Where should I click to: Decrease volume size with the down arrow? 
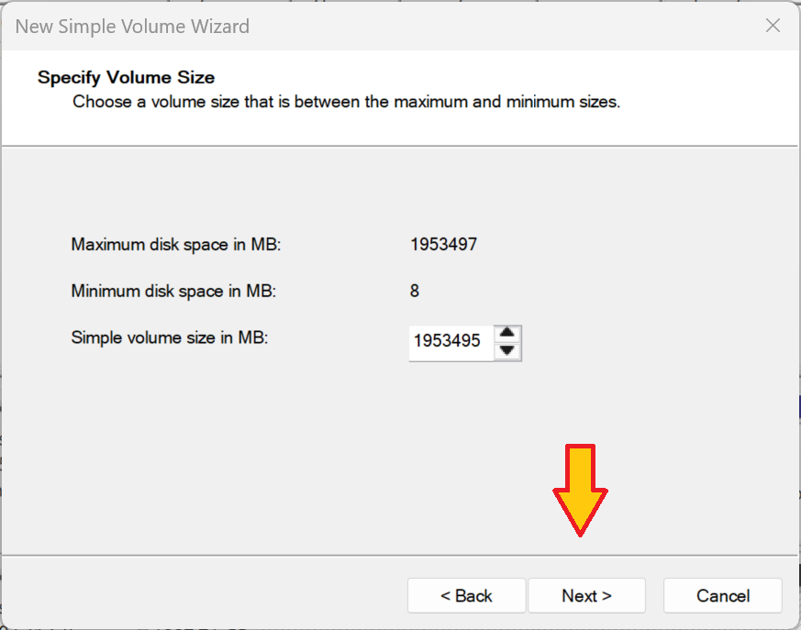tap(507, 351)
